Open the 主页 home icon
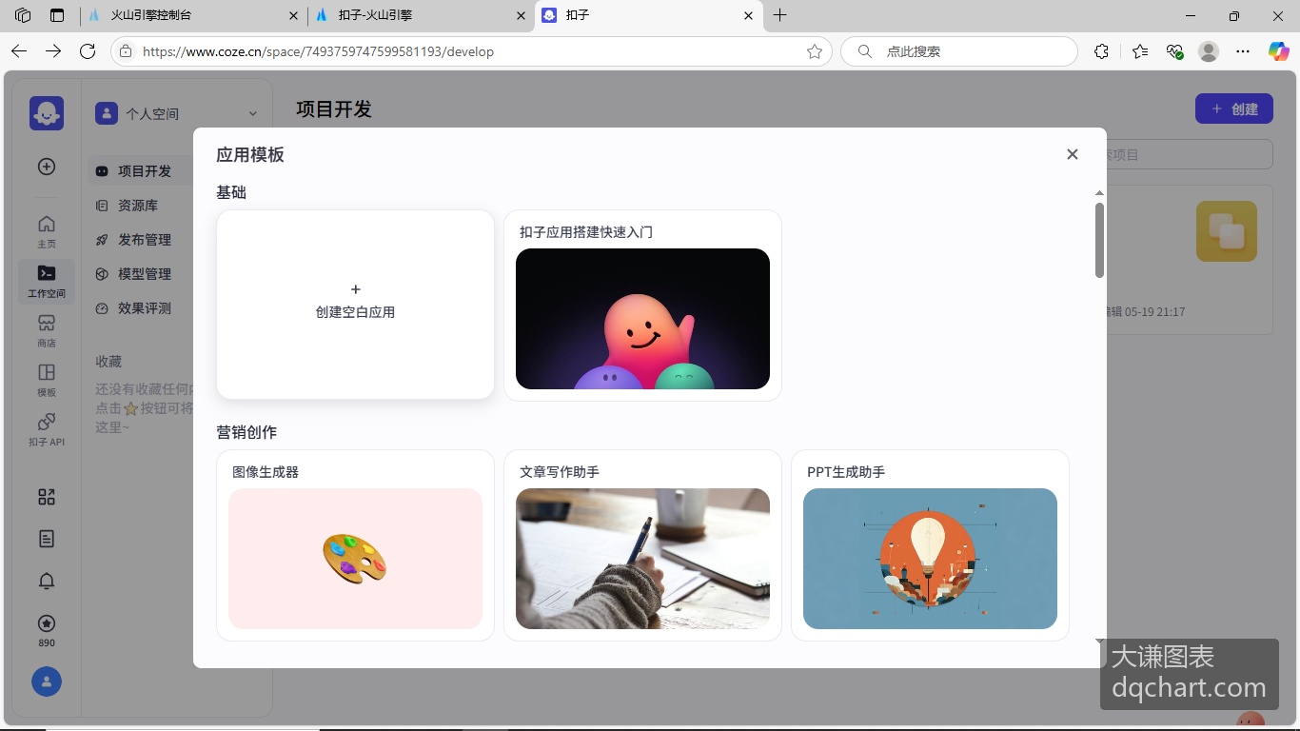This screenshot has width=1300, height=731. coord(47,231)
